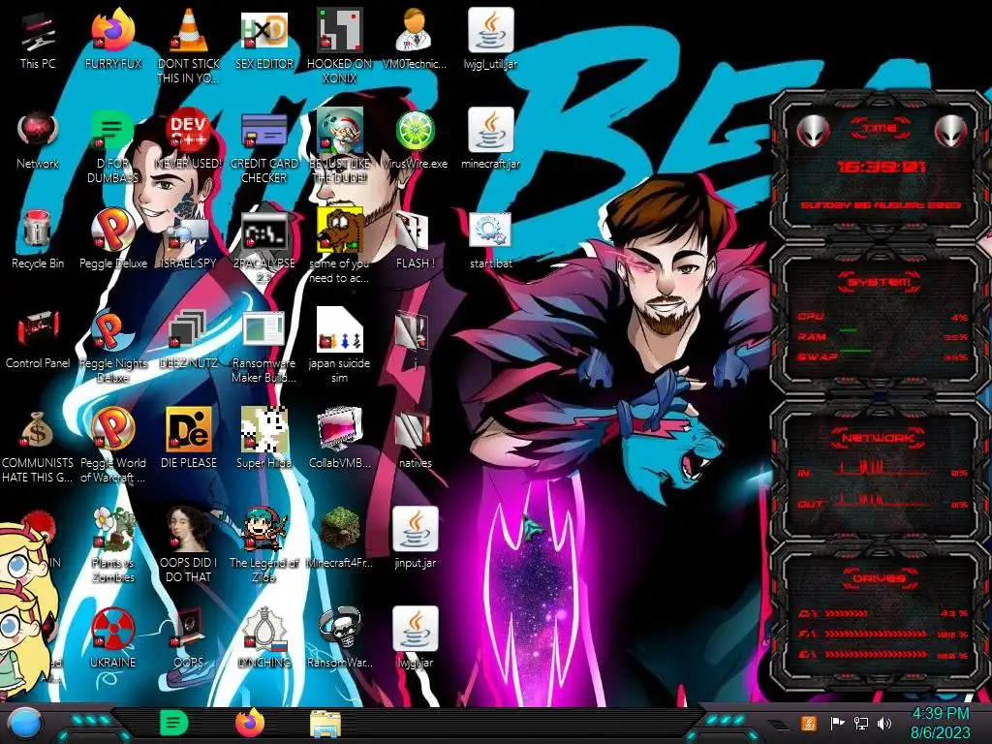
Task: Select the Super Hilda game icon
Action: pyautogui.click(x=264, y=439)
